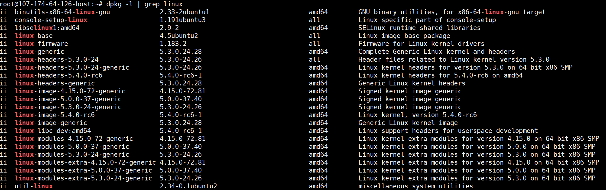606x190 pixels.
Task: Click version 4.5ubuntu2 of linux-base
Action: click(179, 36)
